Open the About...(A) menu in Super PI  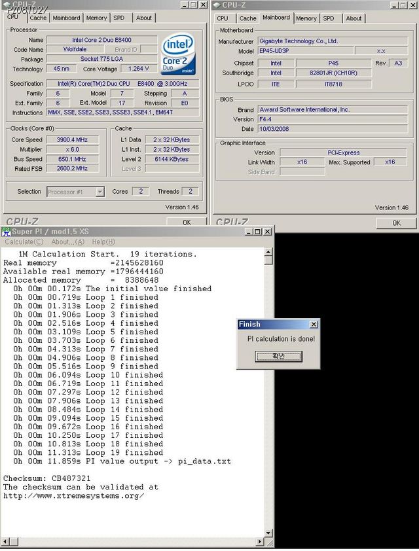(68, 241)
